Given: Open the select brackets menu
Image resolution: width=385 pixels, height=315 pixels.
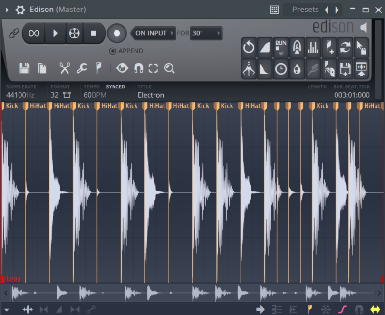Looking at the screenshot, I should pyautogui.click(x=153, y=68).
